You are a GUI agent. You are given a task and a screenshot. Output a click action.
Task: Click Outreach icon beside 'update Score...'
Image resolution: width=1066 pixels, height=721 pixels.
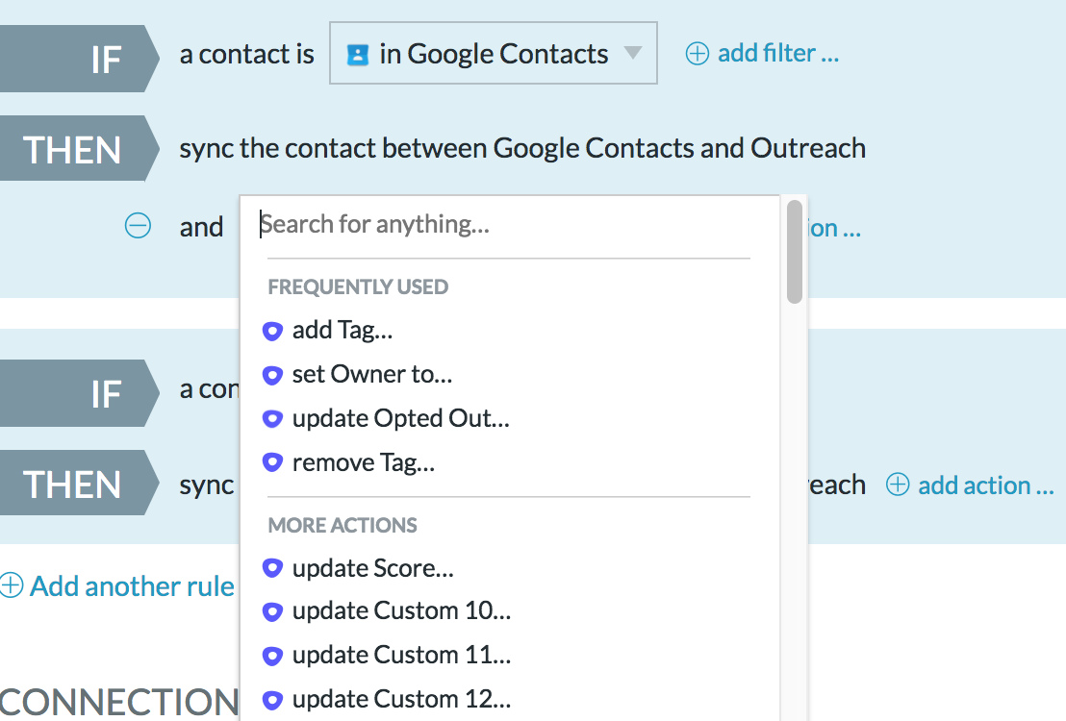point(272,568)
